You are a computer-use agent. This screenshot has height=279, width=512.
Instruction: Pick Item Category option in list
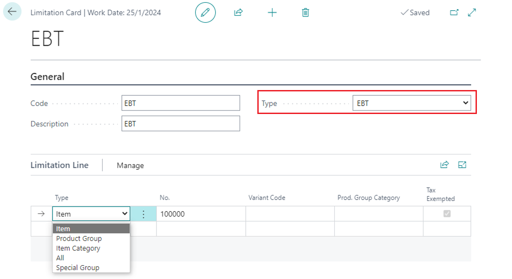[78, 248]
